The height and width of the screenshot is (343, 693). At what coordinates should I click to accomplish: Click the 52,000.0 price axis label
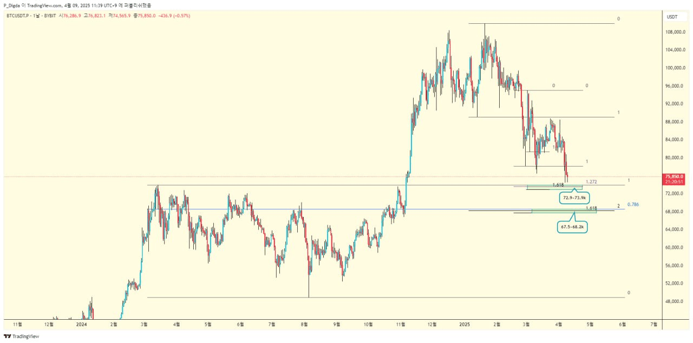(675, 283)
